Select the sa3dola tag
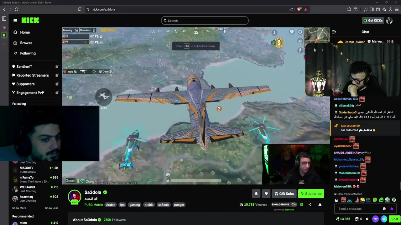The image size is (401, 225). 164,205
